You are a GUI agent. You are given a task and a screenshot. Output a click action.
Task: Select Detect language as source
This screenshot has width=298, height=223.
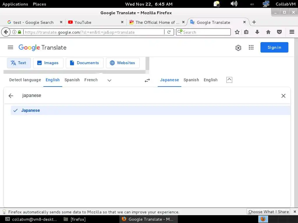[x=25, y=80]
